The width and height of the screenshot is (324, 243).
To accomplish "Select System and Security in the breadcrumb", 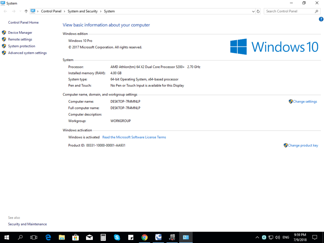I will [83, 11].
